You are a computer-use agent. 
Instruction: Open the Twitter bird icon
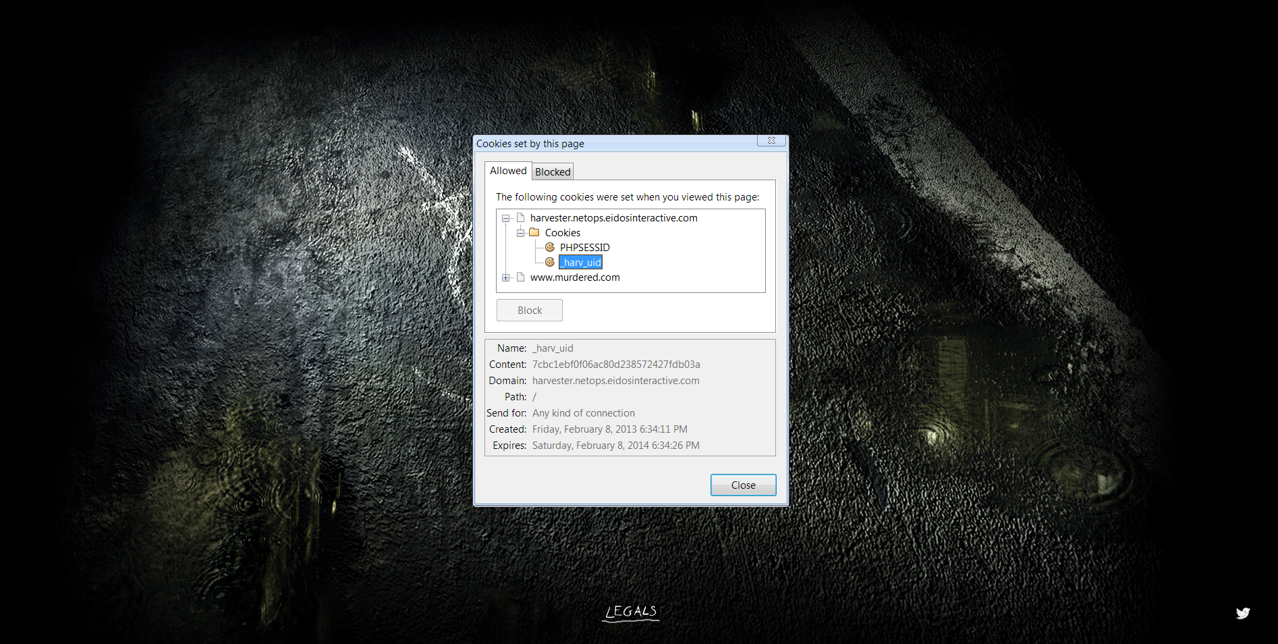[1242, 613]
